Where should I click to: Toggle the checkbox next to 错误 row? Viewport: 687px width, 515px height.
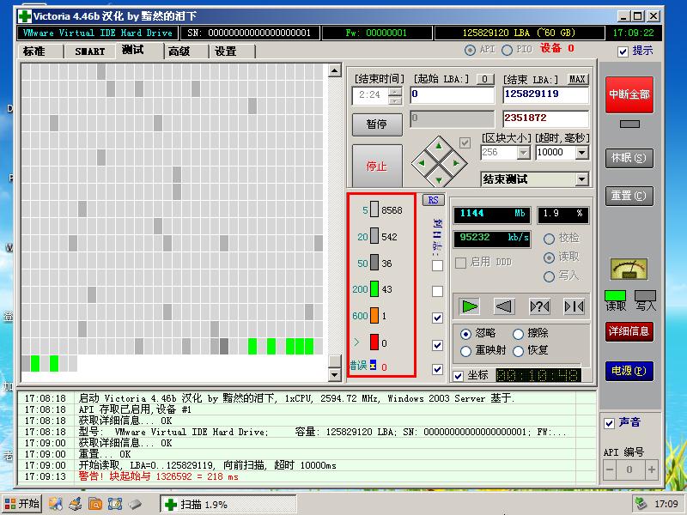click(x=437, y=369)
